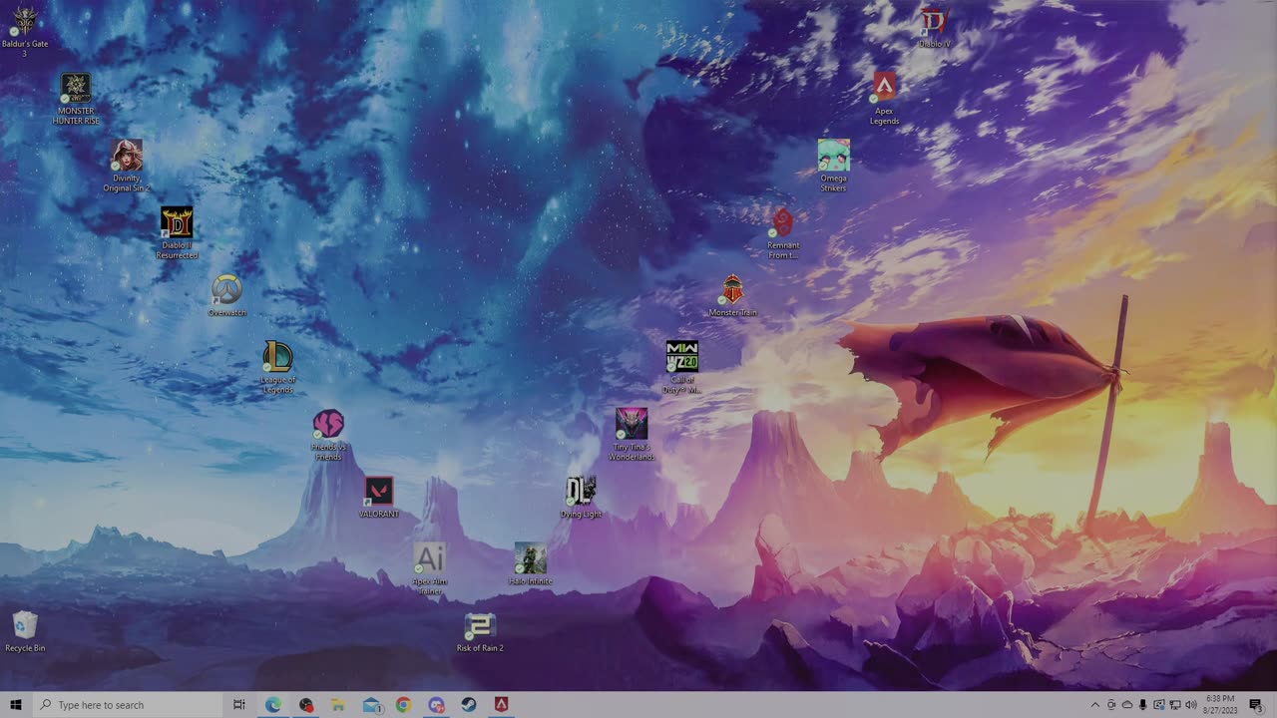The height and width of the screenshot is (718, 1277).
Task: Click the 'Type here to search' box
Action: click(x=128, y=705)
